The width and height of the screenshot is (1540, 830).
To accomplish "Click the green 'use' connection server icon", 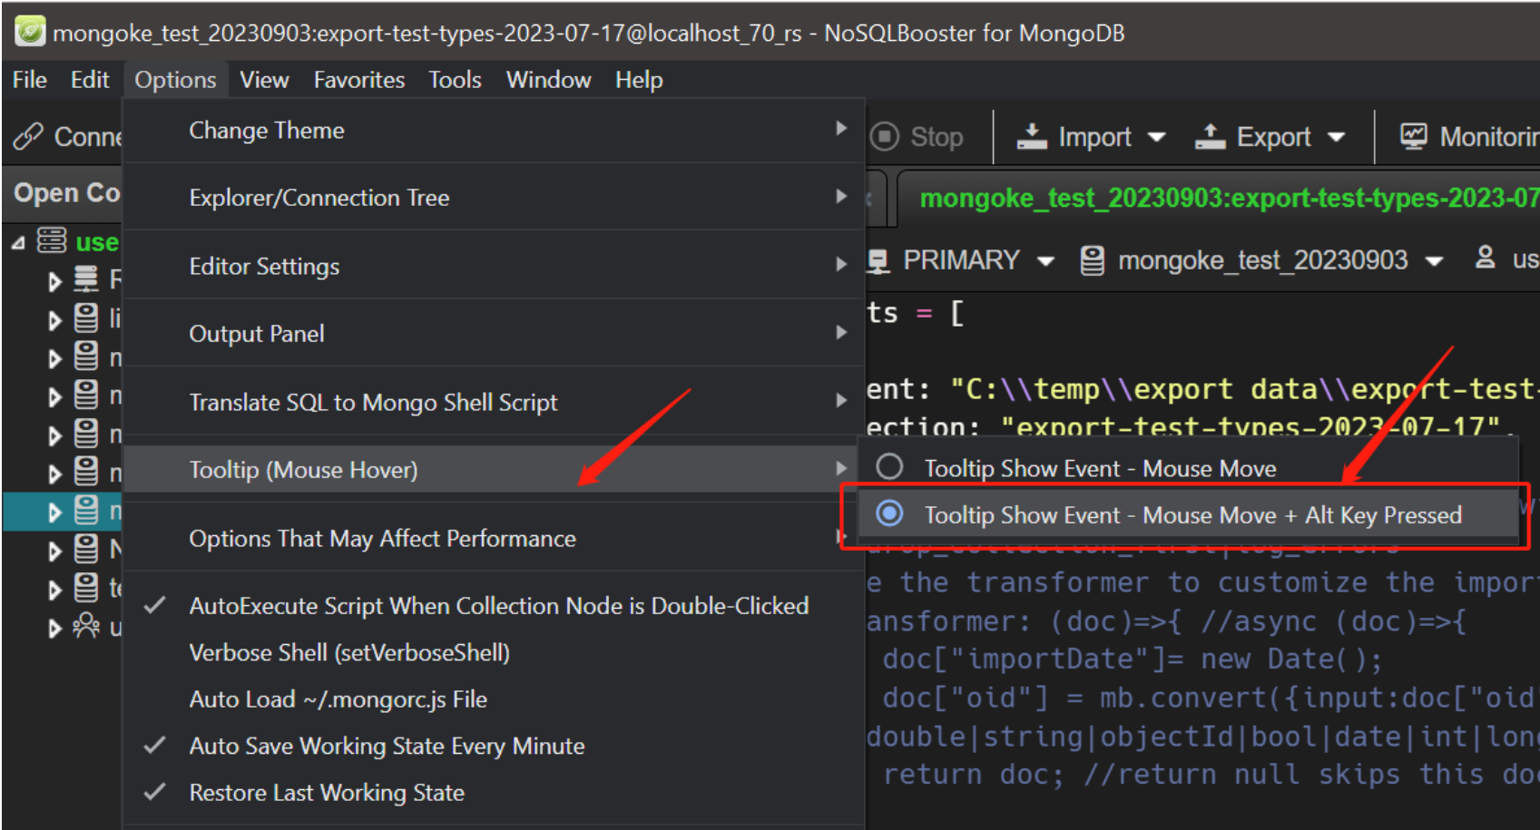I will (x=52, y=240).
